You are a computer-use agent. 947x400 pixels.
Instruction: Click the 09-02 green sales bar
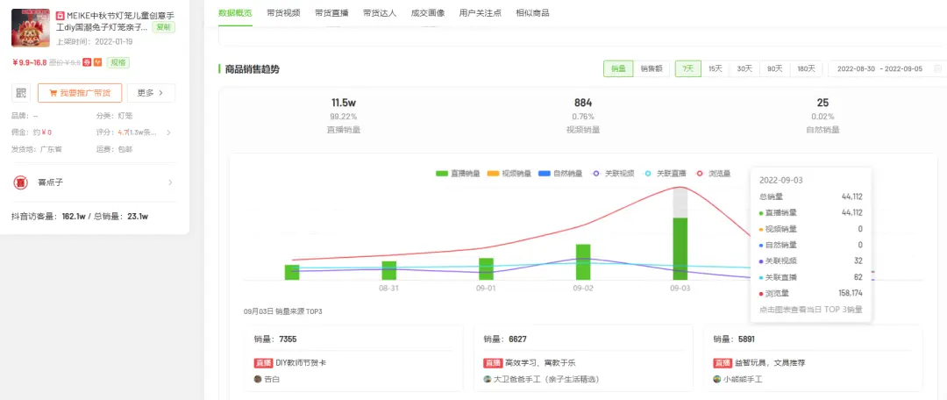click(583, 262)
